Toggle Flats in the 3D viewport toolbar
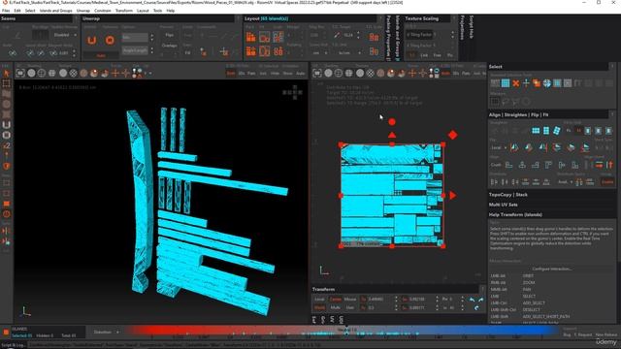The width and height of the screenshot is (621, 349). point(251,74)
